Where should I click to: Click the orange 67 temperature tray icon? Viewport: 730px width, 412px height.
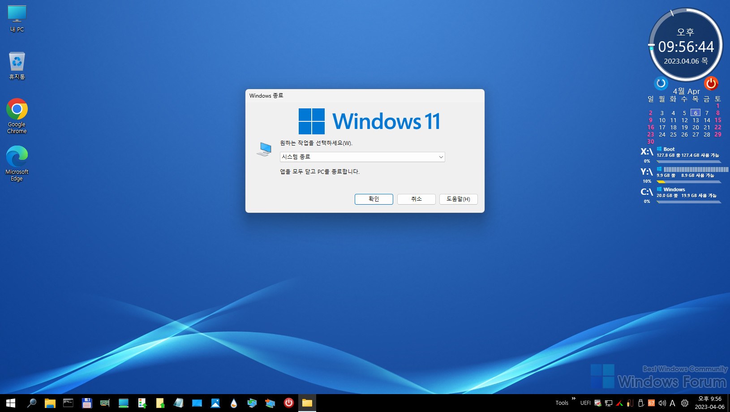[652, 403]
